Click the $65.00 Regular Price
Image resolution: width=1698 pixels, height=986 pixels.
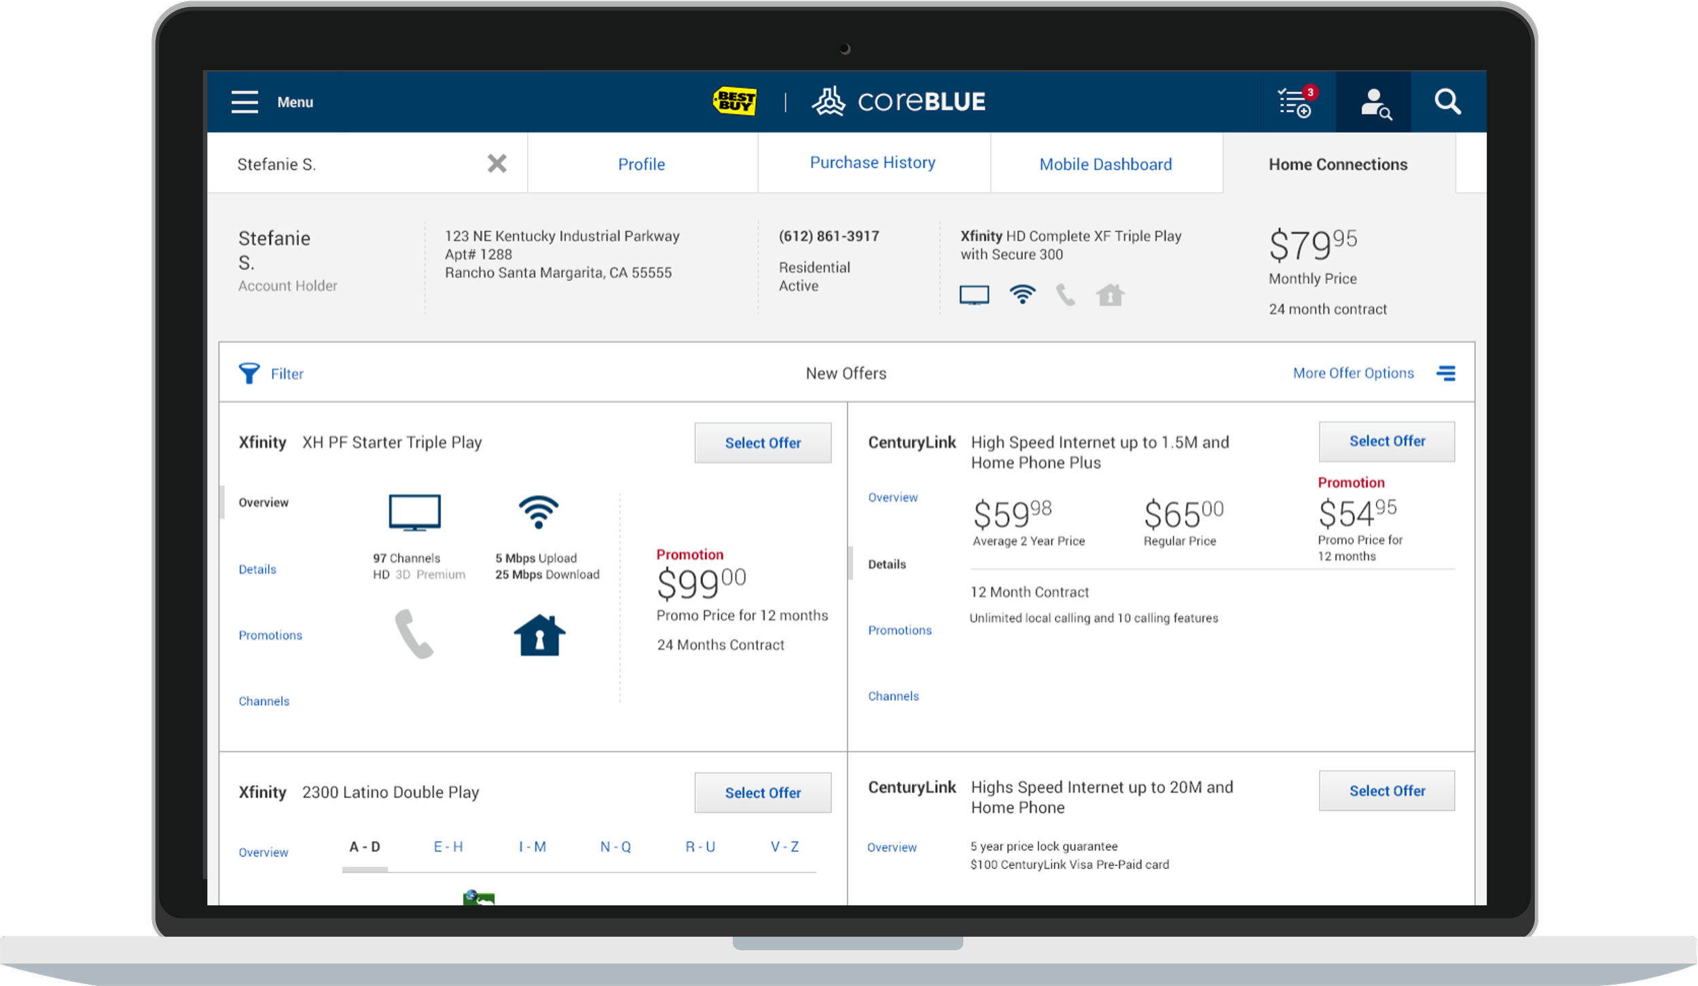1183,514
